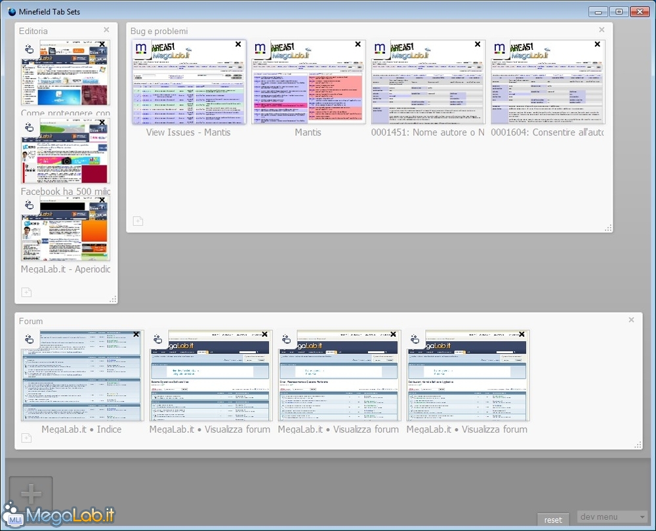This screenshot has height=531, width=656.
Task: Close the third 'Visualizza forum' tab
Action: click(x=522, y=334)
